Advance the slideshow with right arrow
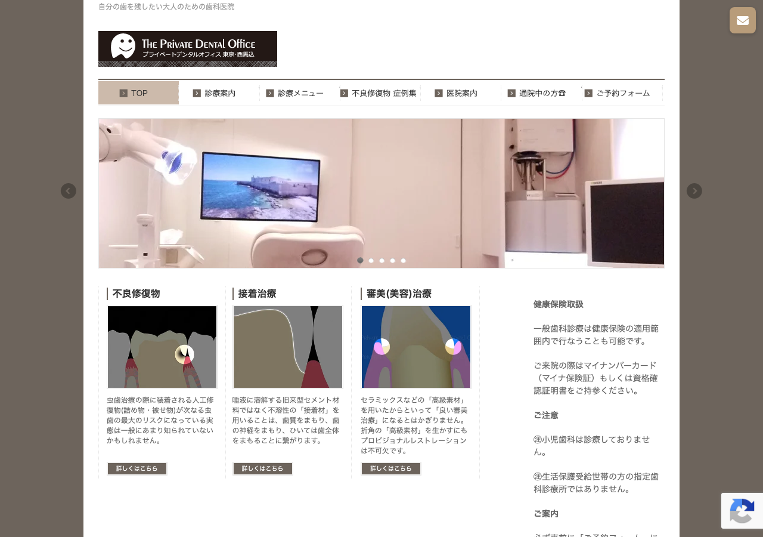This screenshot has width=763, height=537. click(694, 191)
